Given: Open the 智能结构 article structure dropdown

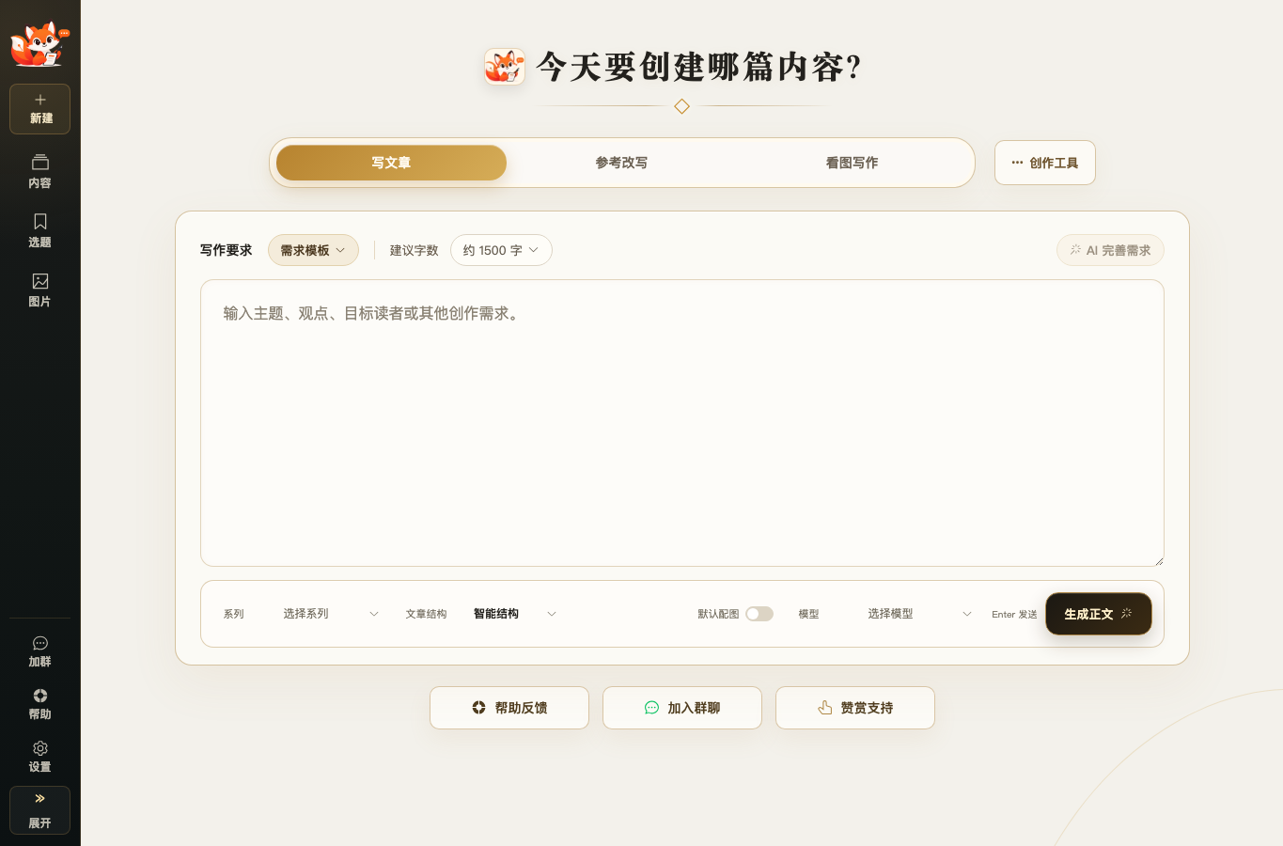Looking at the screenshot, I should (514, 614).
